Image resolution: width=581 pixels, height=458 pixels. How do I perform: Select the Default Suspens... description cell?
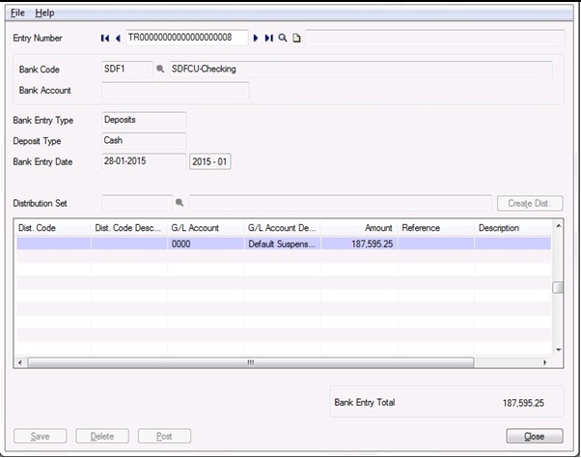(x=282, y=243)
